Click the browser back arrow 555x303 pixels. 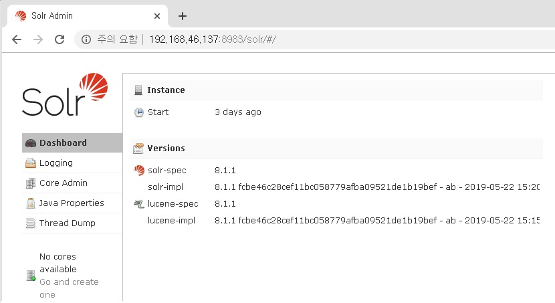tap(17, 39)
